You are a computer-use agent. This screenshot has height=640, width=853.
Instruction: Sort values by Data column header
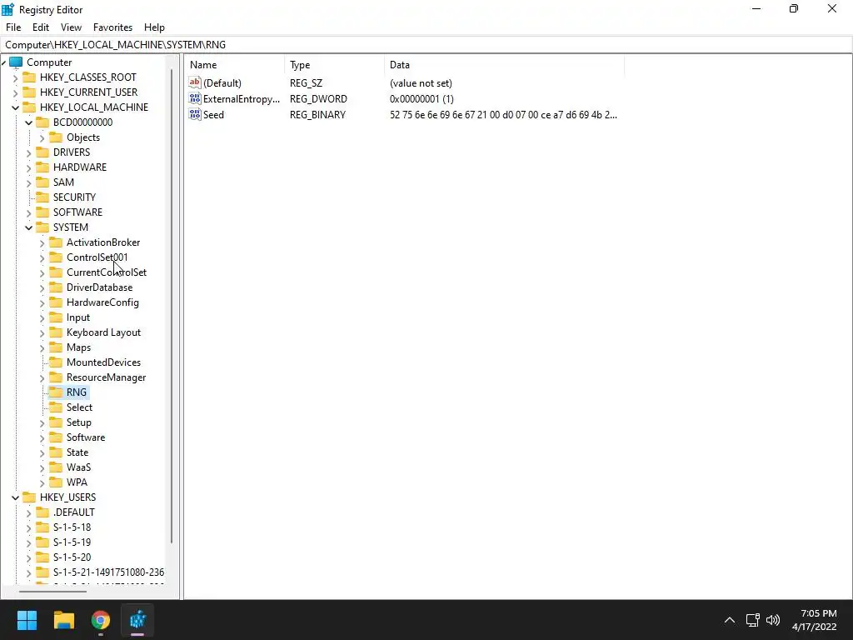[x=504, y=65]
